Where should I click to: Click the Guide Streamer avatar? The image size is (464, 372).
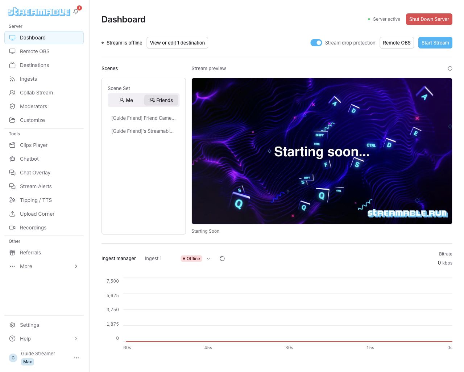[x=13, y=358]
